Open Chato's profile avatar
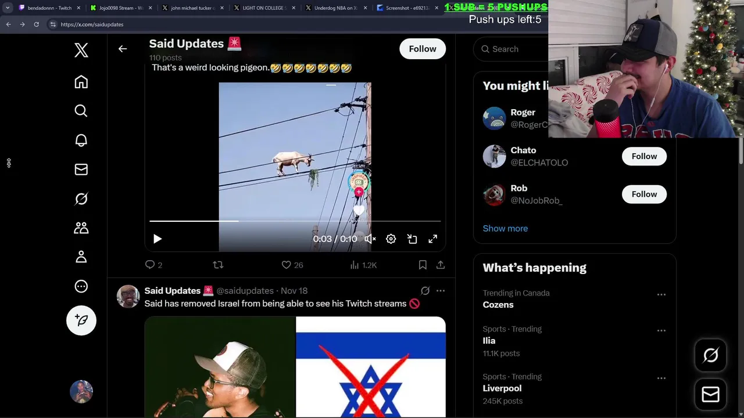The height and width of the screenshot is (418, 744). (x=495, y=156)
